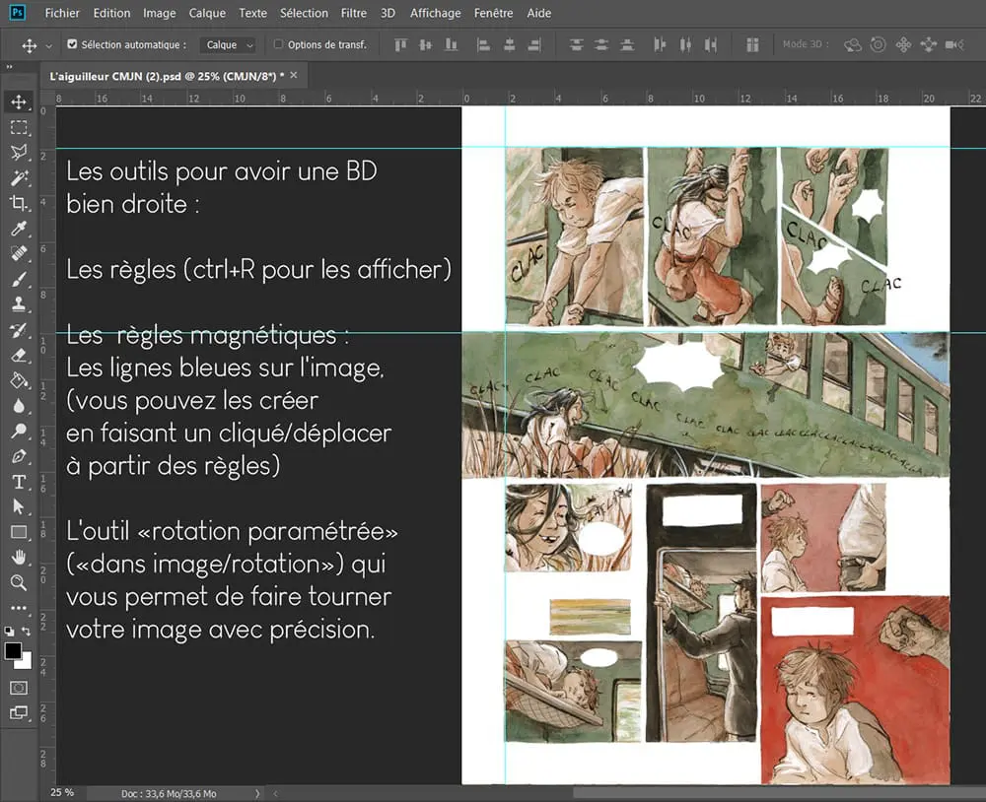Click the Doc : 33,6 Mo/33,6 Mo status text
The height and width of the screenshot is (802, 986).
coord(169,793)
